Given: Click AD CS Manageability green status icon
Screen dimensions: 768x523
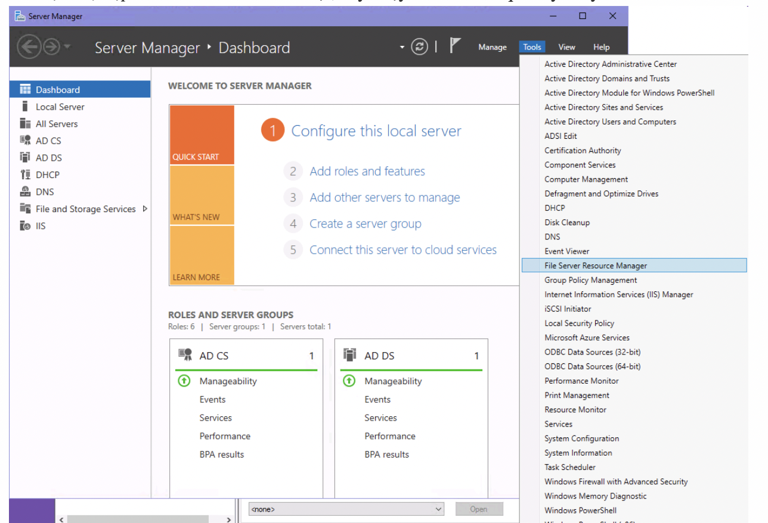Looking at the screenshot, I should click(184, 381).
